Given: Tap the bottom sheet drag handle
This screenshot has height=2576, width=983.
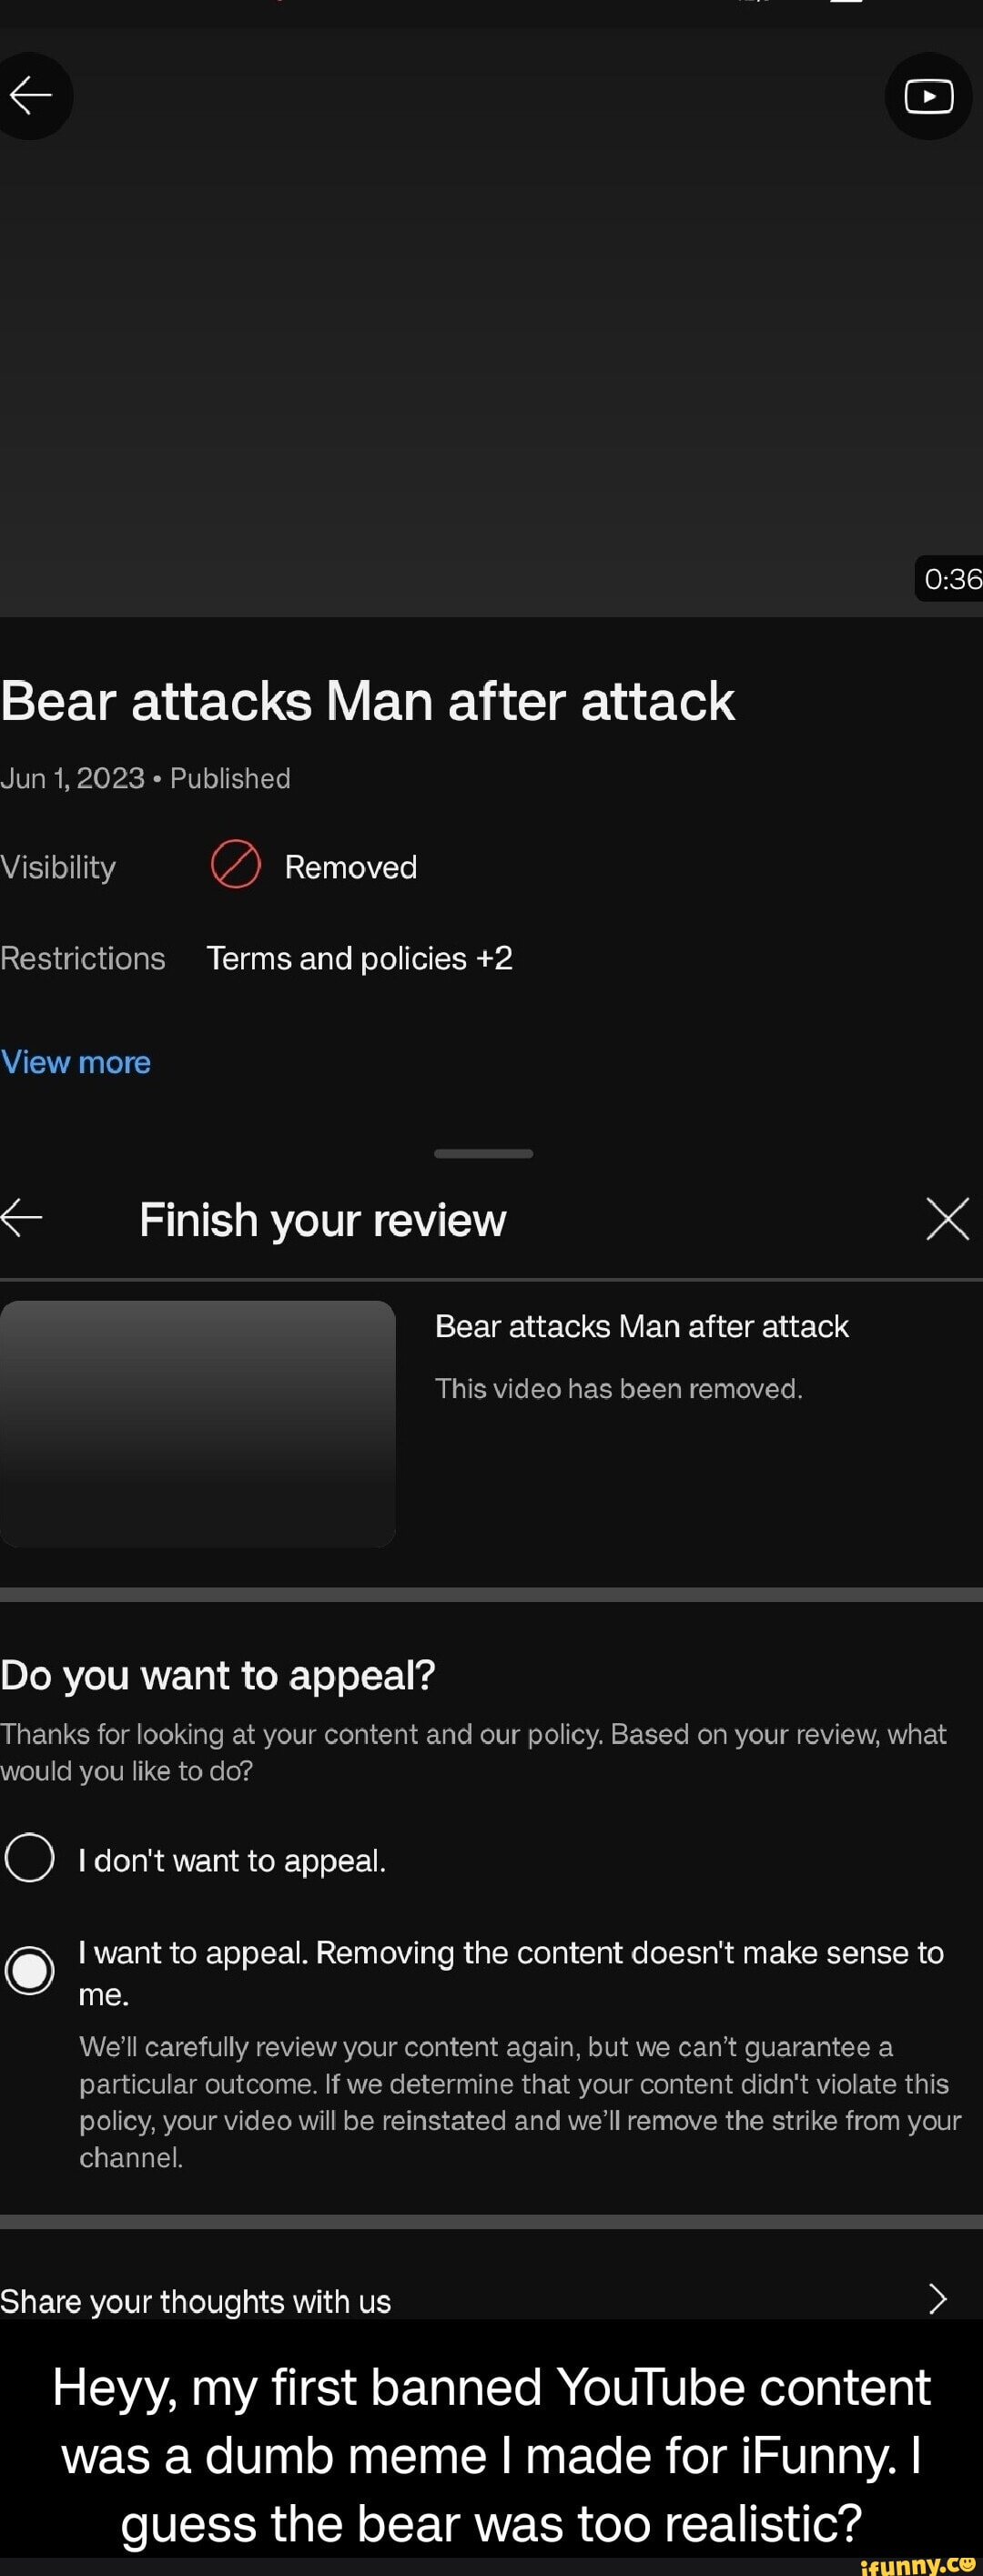Looking at the screenshot, I should [483, 1153].
